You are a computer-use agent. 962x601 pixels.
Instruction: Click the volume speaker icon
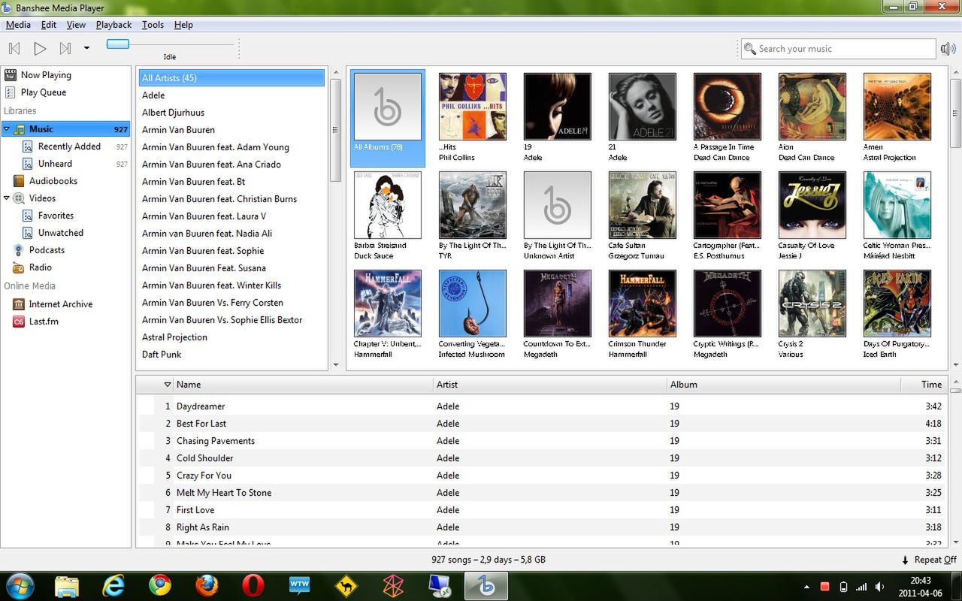tap(948, 49)
